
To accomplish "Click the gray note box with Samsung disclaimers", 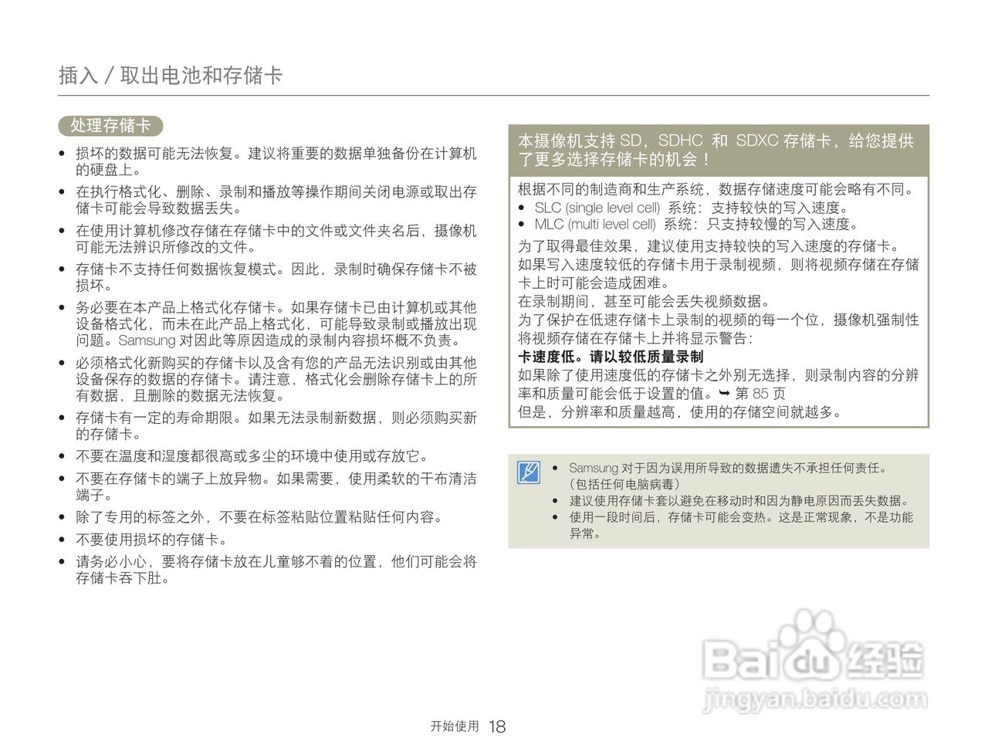I will [718, 502].
